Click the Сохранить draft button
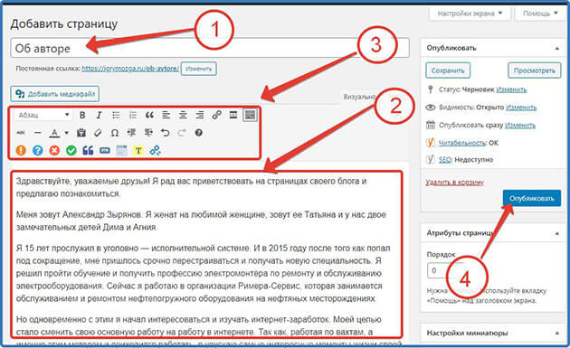 click(x=448, y=71)
